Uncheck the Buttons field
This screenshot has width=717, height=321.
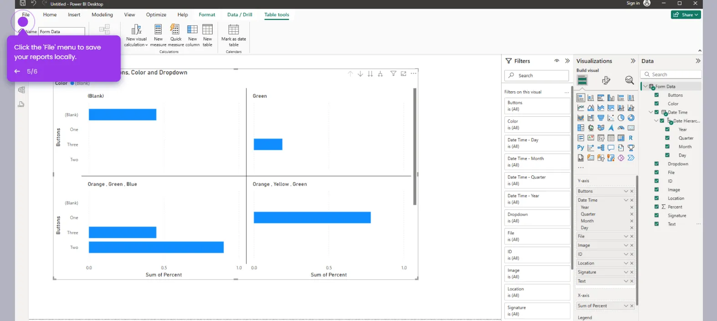click(656, 95)
